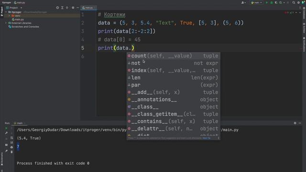Pin the Run tab
Viewport: 306px width, 172px height.
click(x=6, y=151)
